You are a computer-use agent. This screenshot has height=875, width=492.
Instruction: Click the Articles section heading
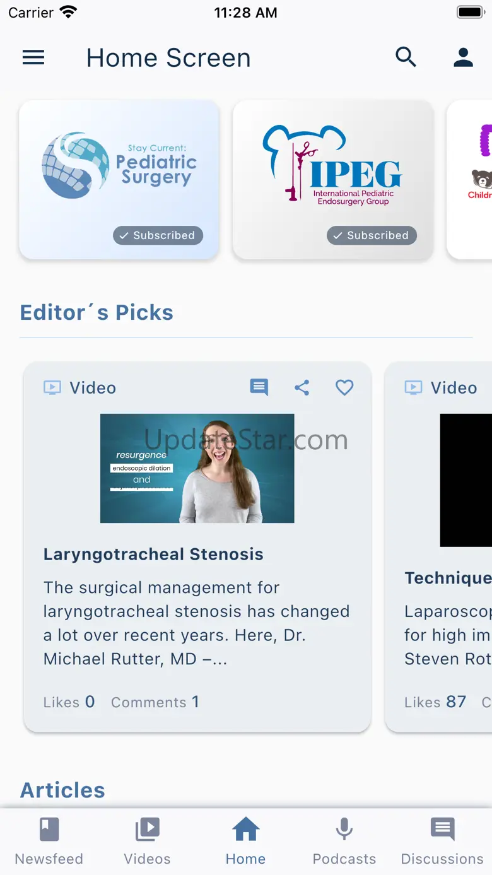click(x=62, y=790)
